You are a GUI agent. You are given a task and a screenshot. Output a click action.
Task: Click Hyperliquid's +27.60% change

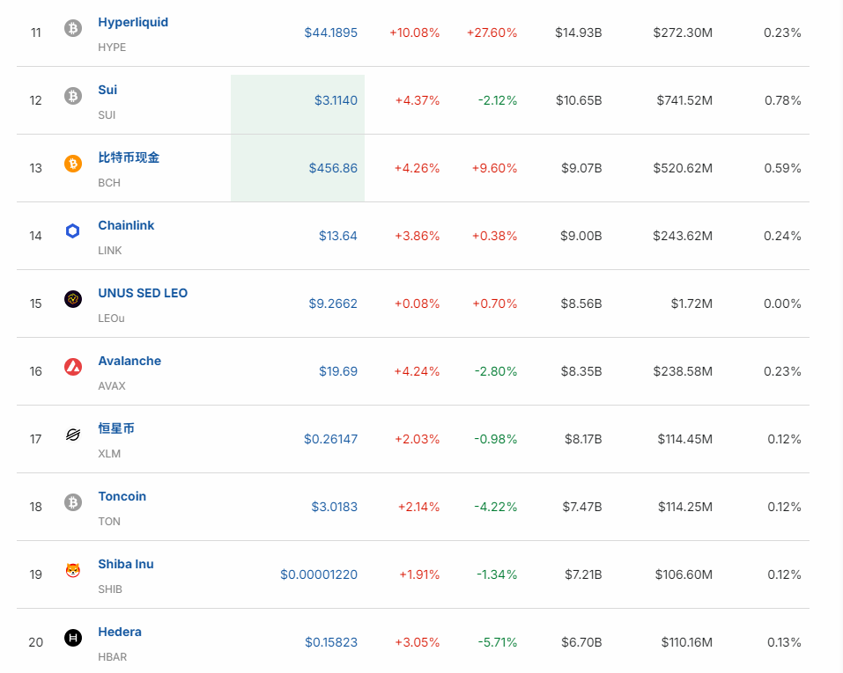(x=492, y=33)
